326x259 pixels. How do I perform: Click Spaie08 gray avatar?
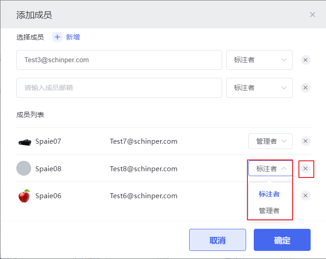click(23, 168)
